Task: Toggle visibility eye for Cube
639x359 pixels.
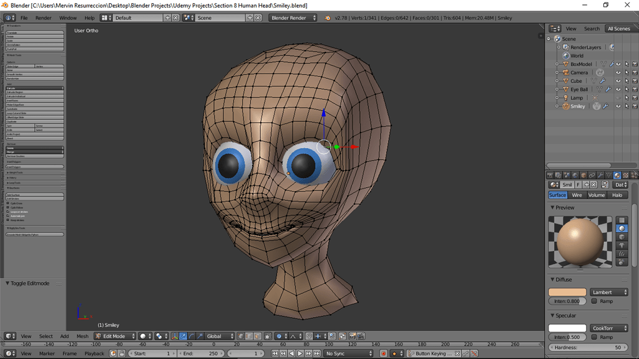Action: tap(618, 81)
